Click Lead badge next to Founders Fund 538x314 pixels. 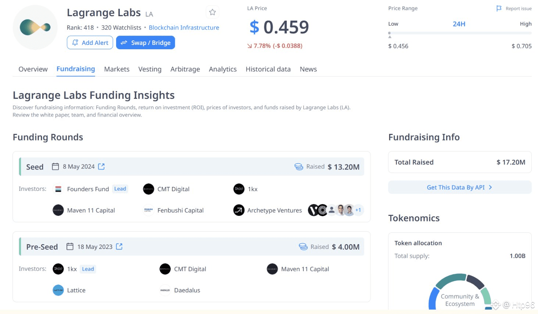120,189
